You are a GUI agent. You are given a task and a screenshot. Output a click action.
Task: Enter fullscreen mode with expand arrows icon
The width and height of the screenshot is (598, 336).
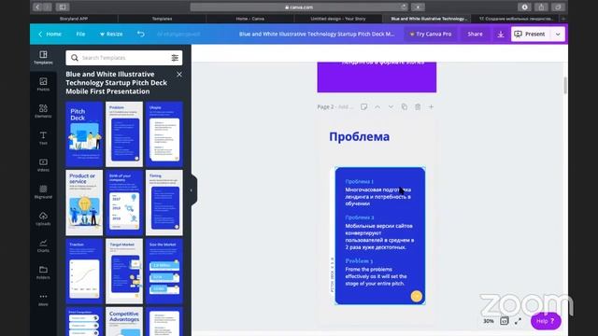pos(518,321)
